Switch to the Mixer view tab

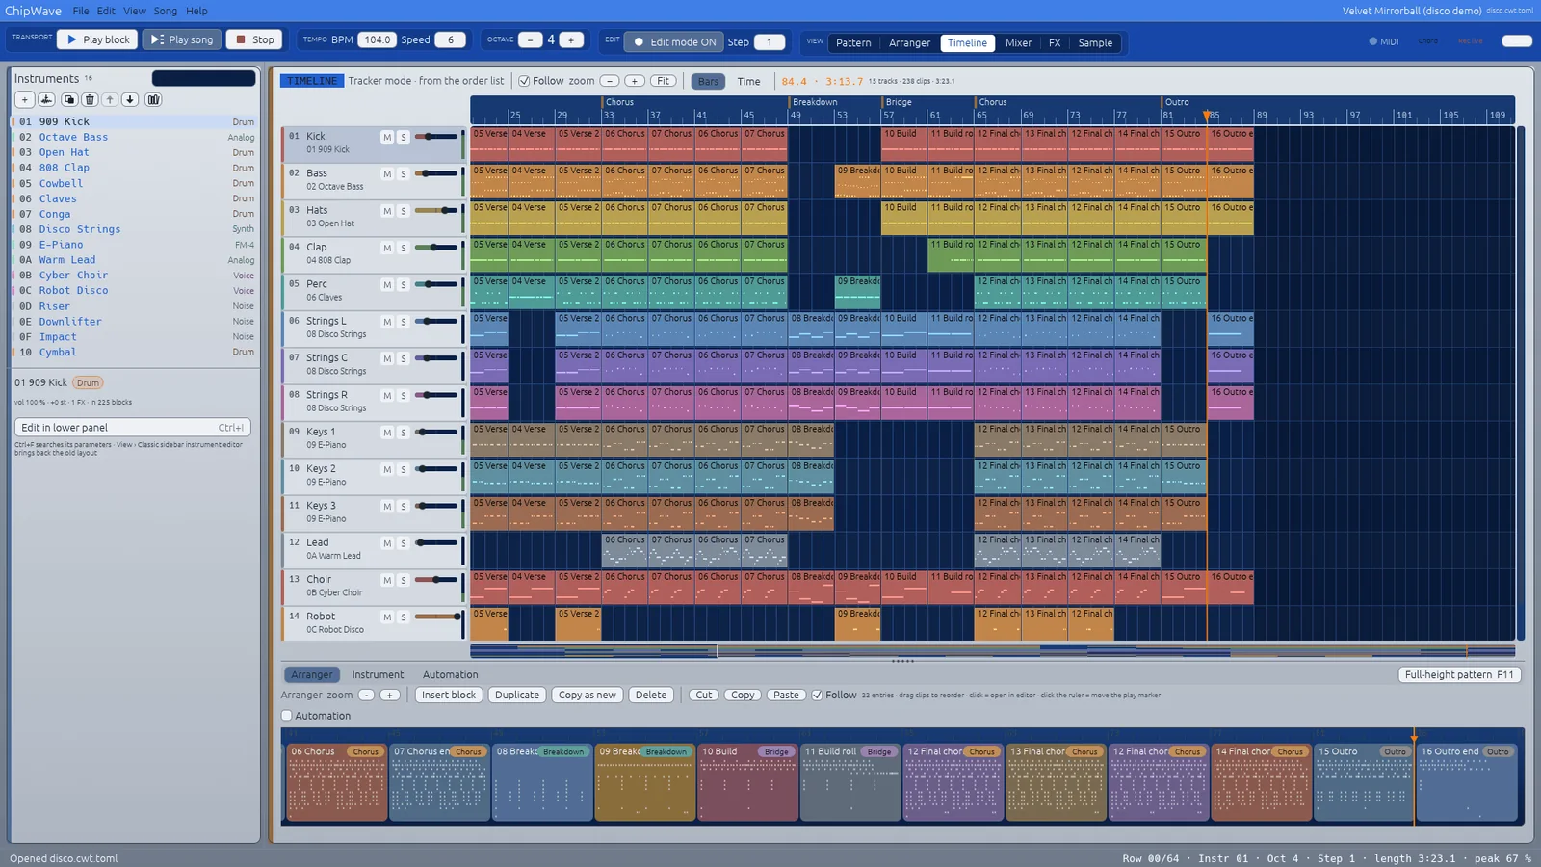click(1018, 42)
